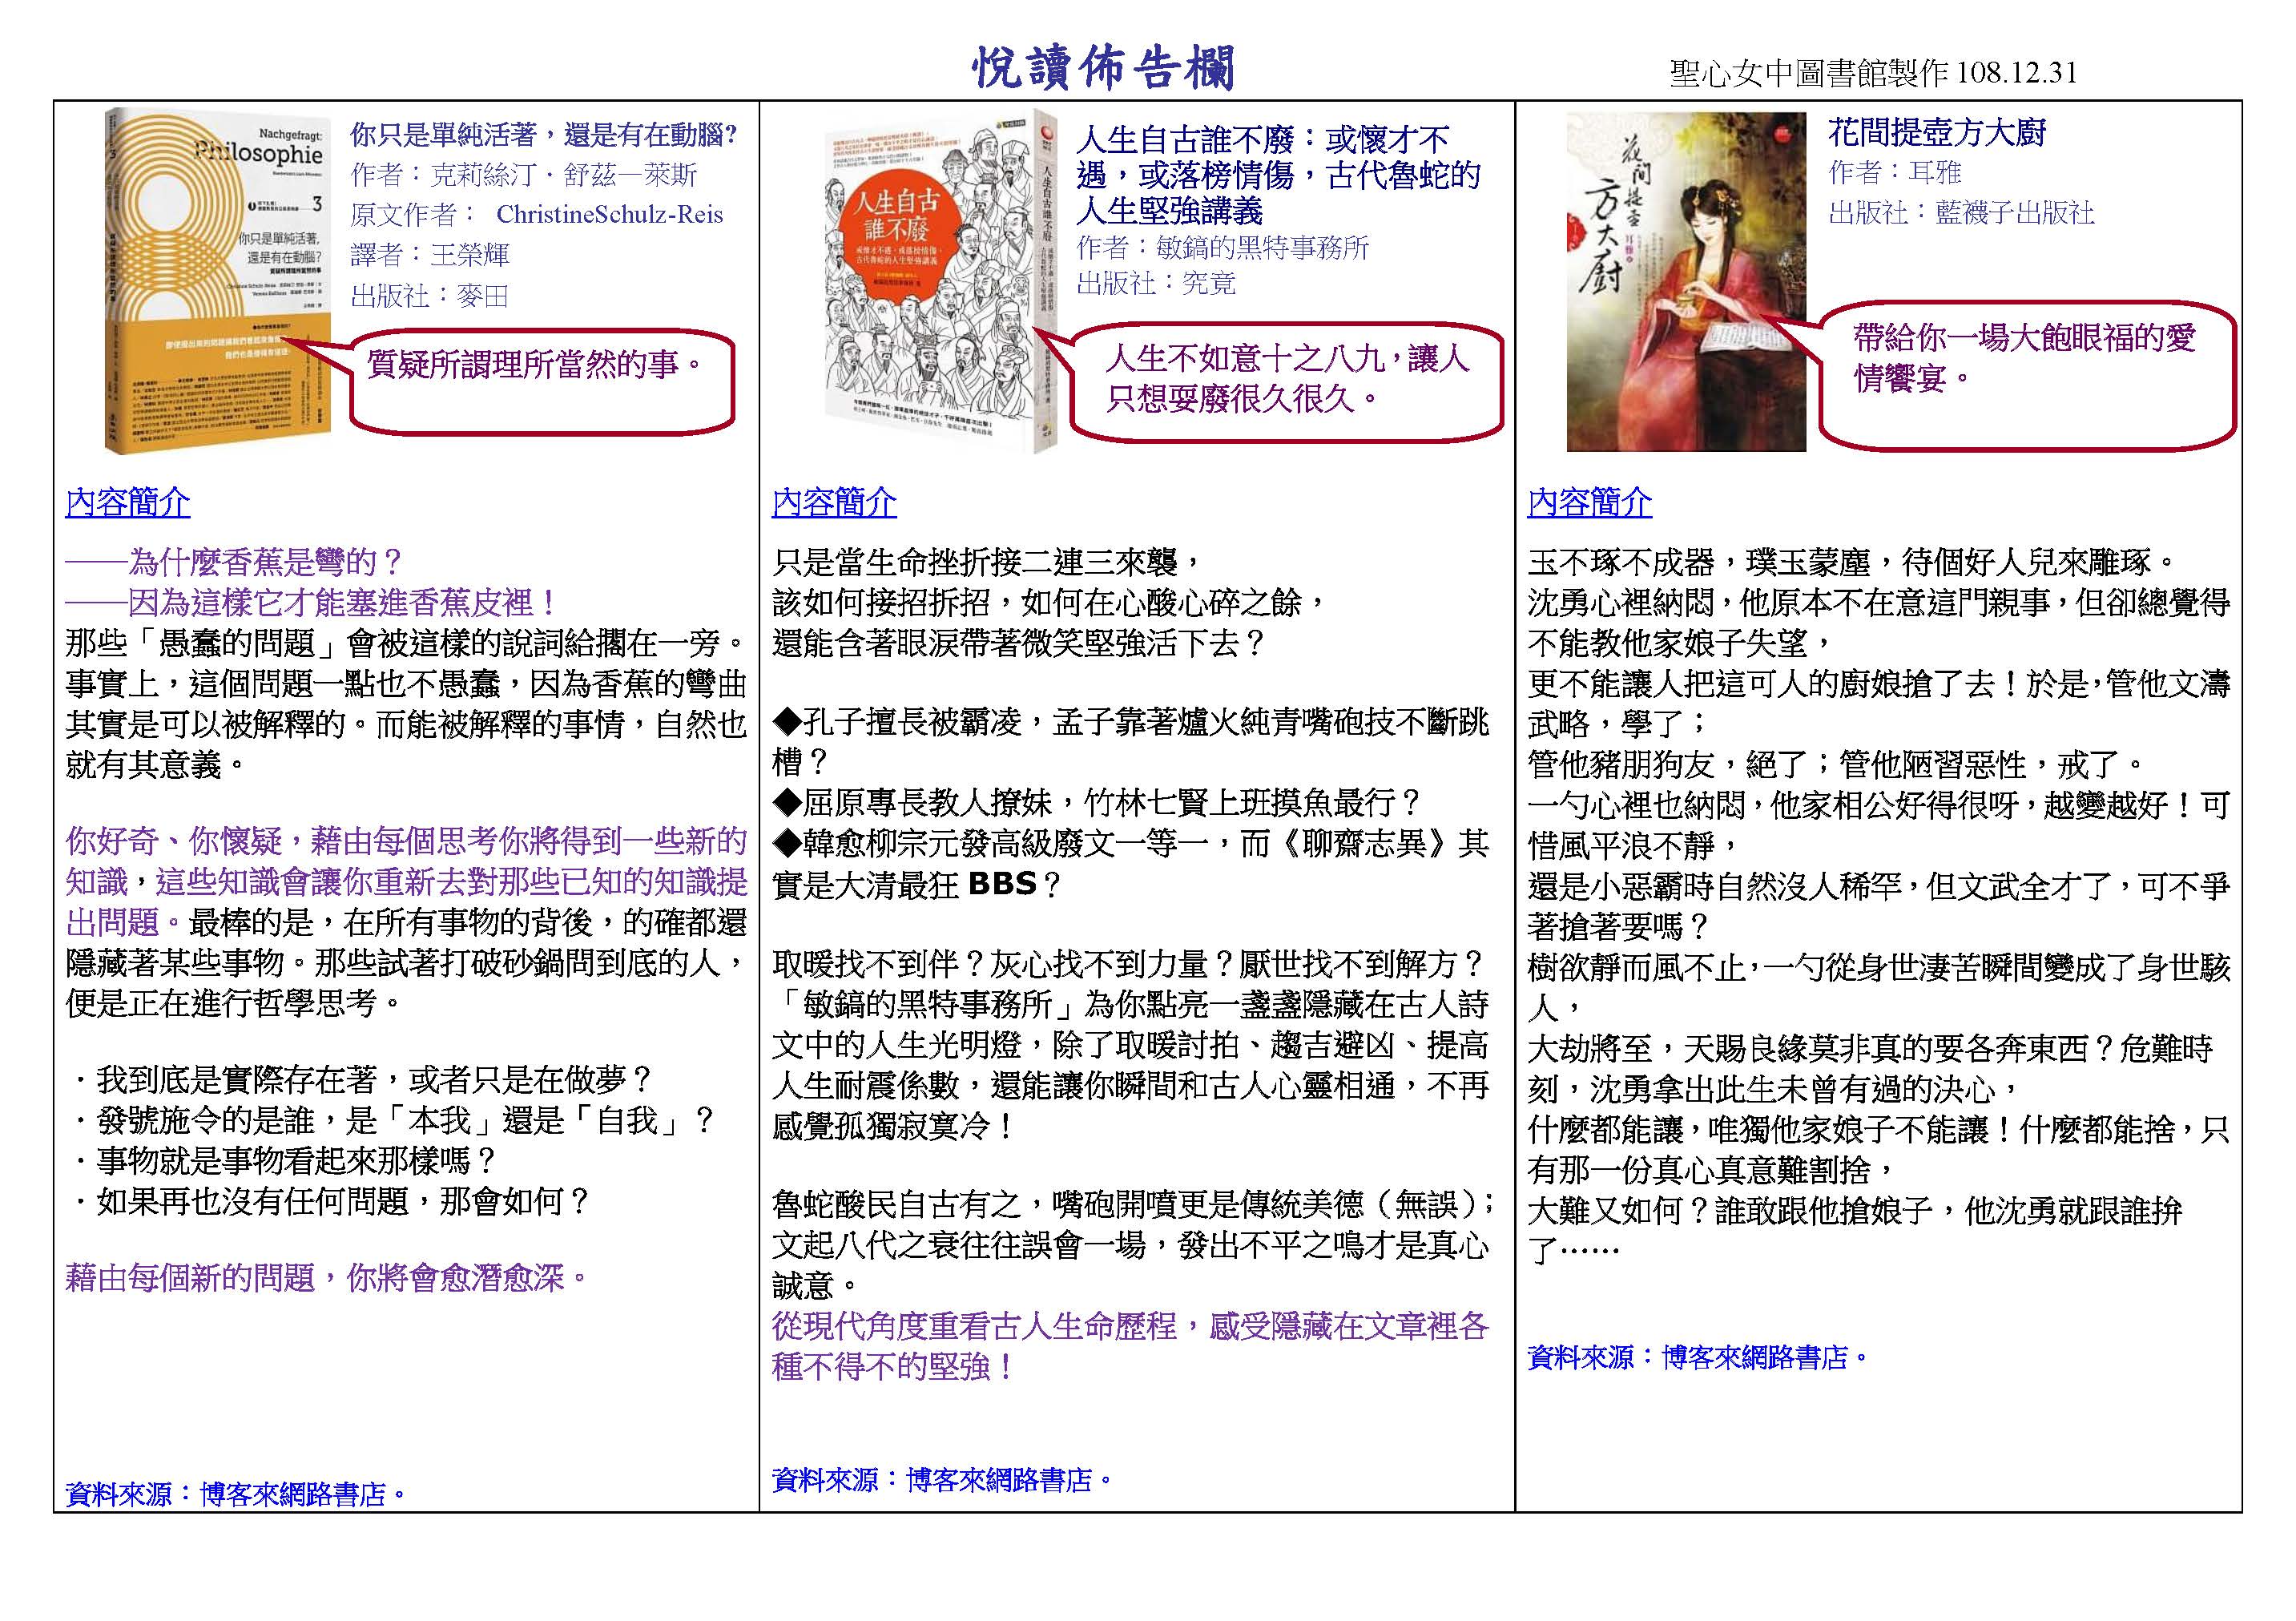Click the bullet 如果再也沒有任何問題
Screen dimensions: 2296x1621
tap(331, 1201)
